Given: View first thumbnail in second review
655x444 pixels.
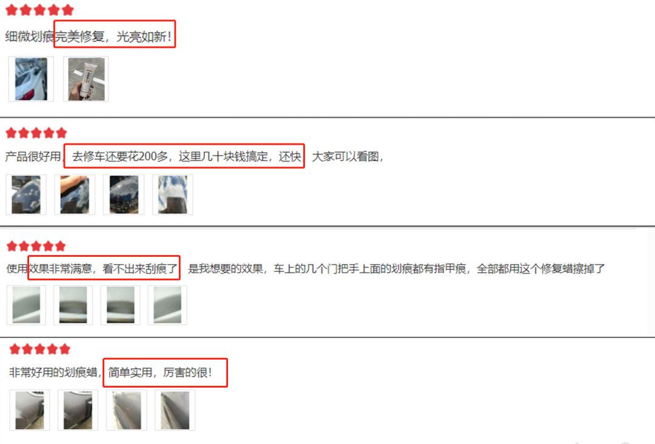Looking at the screenshot, I should [26, 194].
